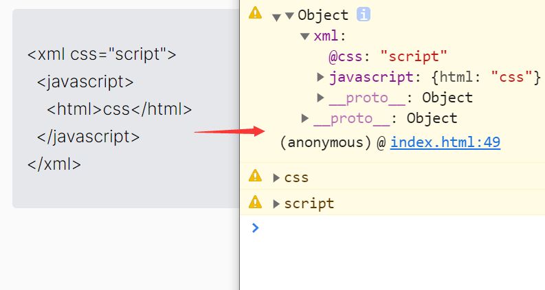This screenshot has width=545, height=290.
Task: Click the warning icon beside css log
Action: point(255,176)
